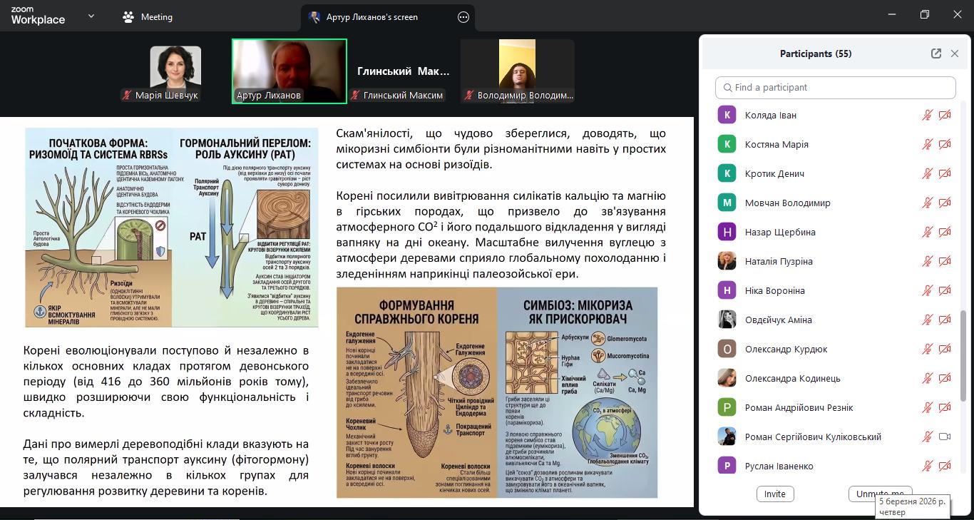This screenshot has width=974, height=520.
Task: Select participant name Назар Щербина
Action: [780, 232]
